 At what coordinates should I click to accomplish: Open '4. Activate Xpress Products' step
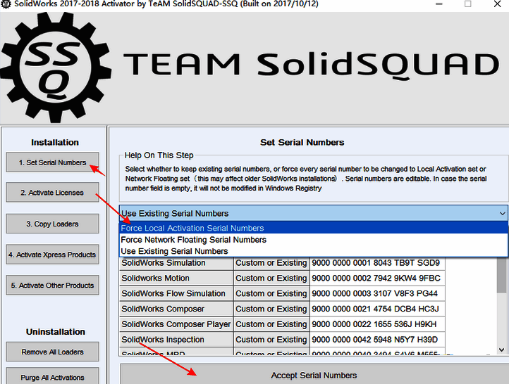click(x=52, y=255)
